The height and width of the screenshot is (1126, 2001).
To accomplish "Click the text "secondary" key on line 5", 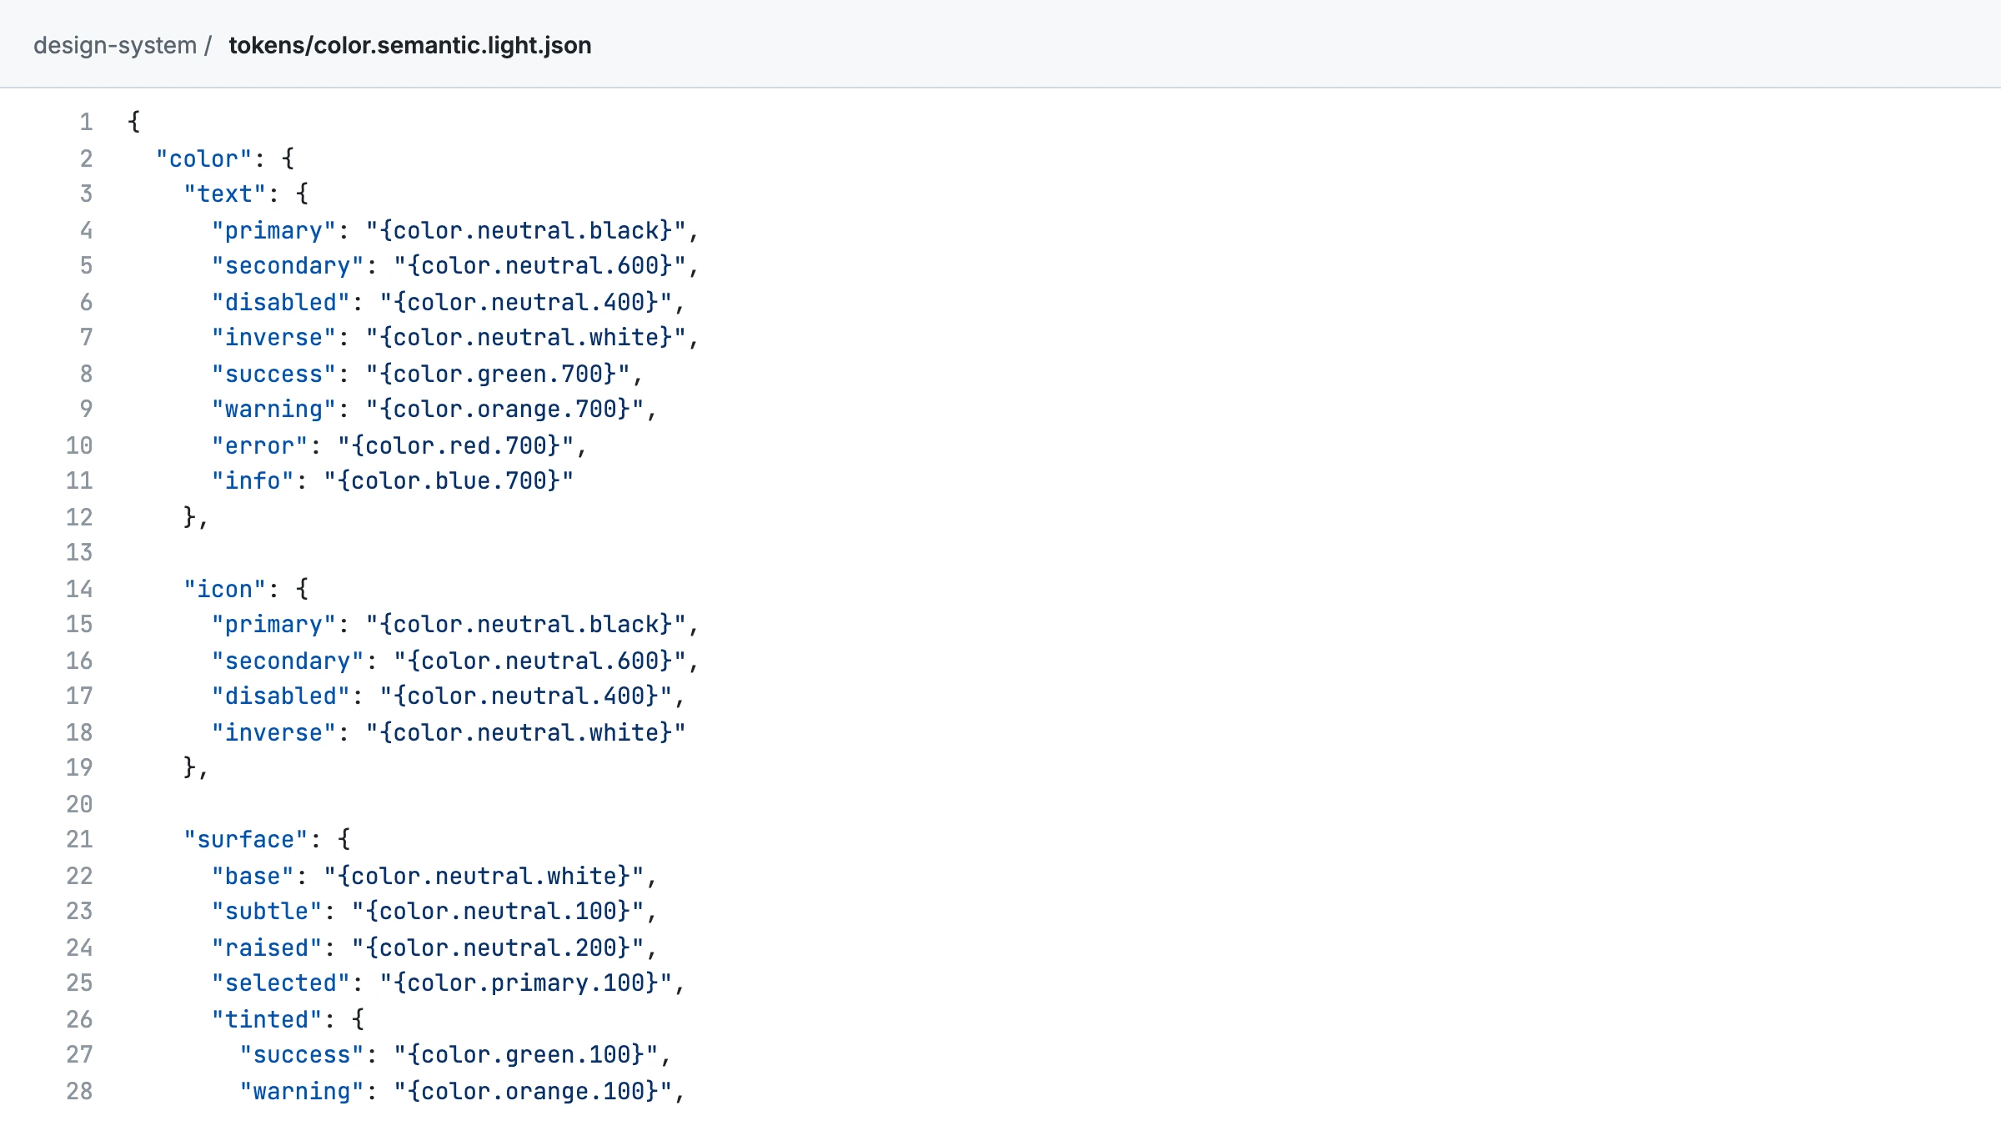I will (x=288, y=266).
